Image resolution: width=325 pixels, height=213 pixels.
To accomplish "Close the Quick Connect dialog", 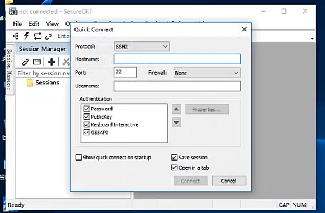I will pos(244,29).
